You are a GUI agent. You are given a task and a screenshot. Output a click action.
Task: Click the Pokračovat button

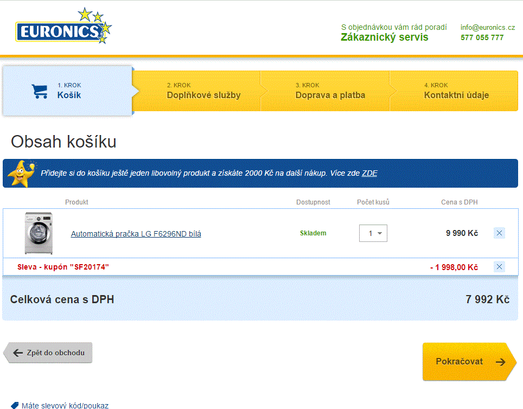469,362
